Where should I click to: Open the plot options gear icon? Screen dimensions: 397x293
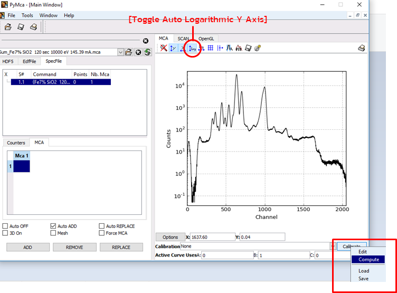258,48
